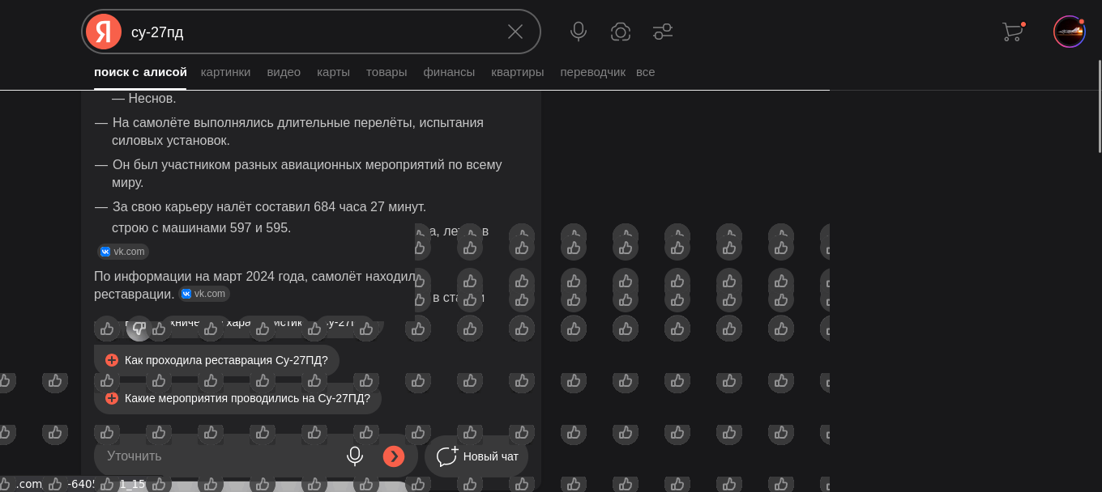
Task: Clear the search query with the X
Action: (x=515, y=32)
